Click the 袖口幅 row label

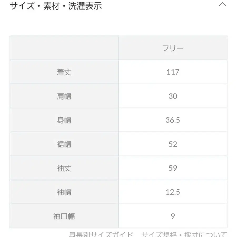pos(64,216)
